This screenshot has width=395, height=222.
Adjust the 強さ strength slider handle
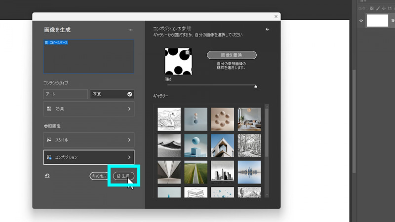(256, 86)
